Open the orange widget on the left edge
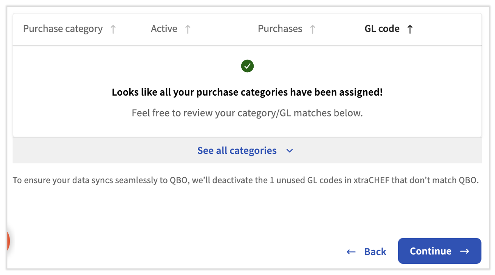This screenshot has width=495, height=275. pyautogui.click(x=7, y=241)
